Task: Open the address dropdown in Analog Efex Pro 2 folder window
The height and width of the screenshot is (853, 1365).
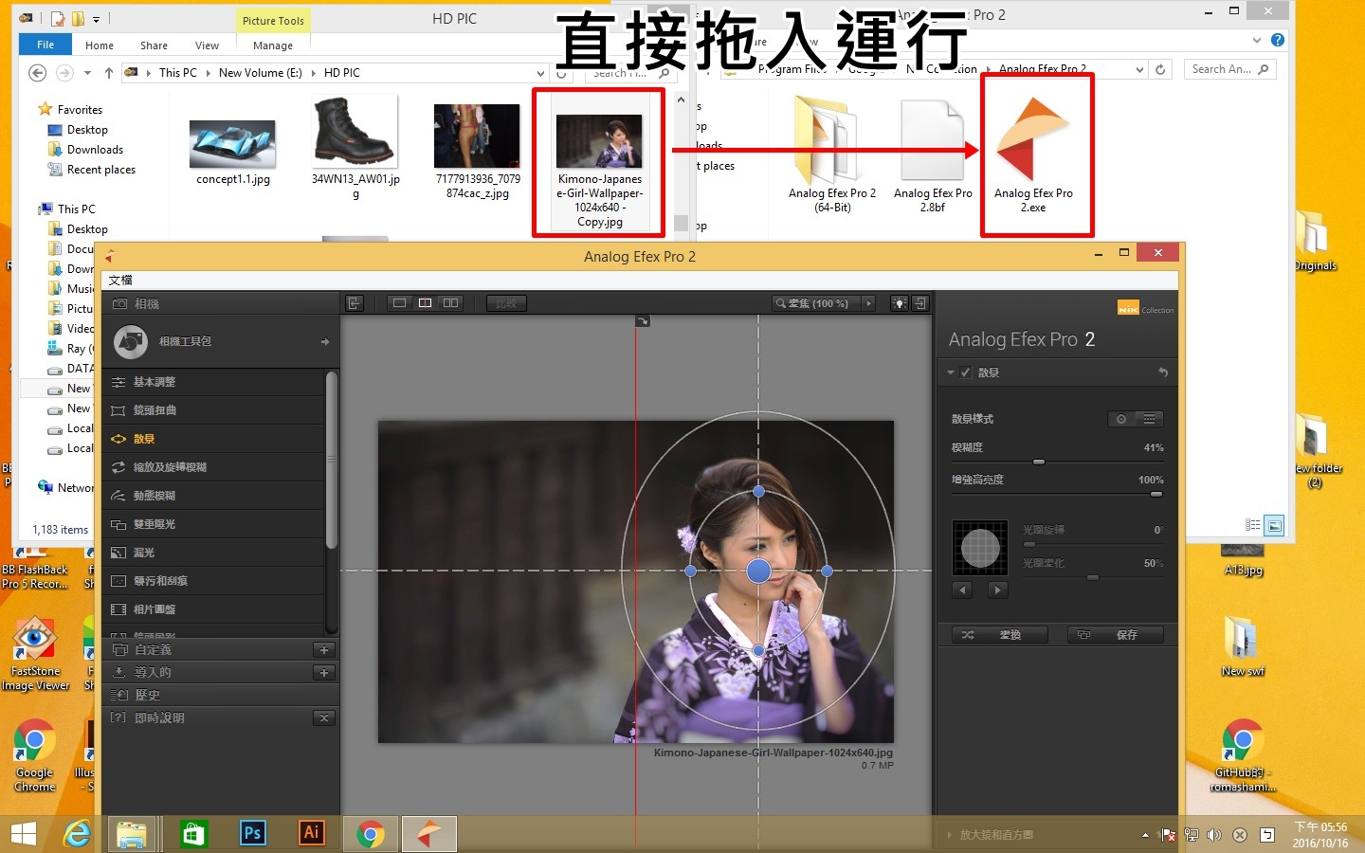Action: pyautogui.click(x=1139, y=69)
